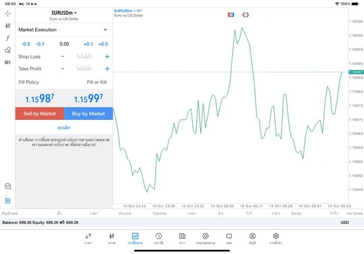Screen dimensions: 364x254
Task: Tap the battery indicator icon
Action: (355, 4)
